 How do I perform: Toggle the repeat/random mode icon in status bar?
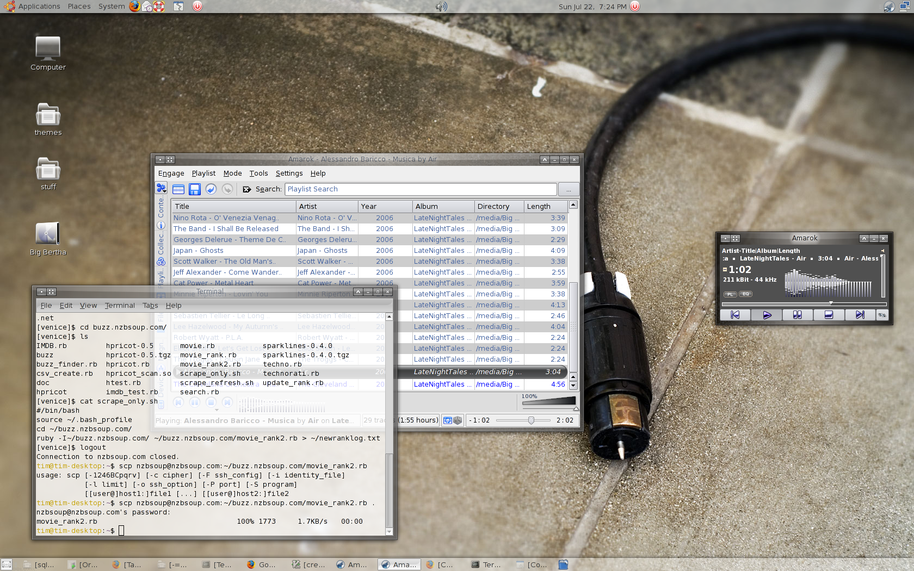(x=448, y=420)
